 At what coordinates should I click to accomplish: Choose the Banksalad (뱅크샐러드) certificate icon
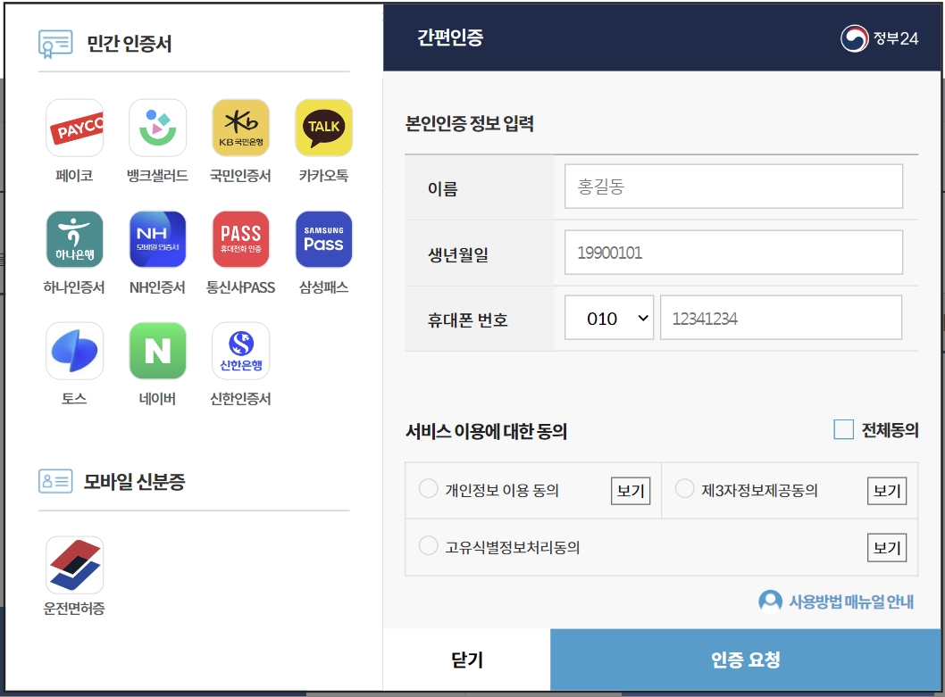point(157,128)
